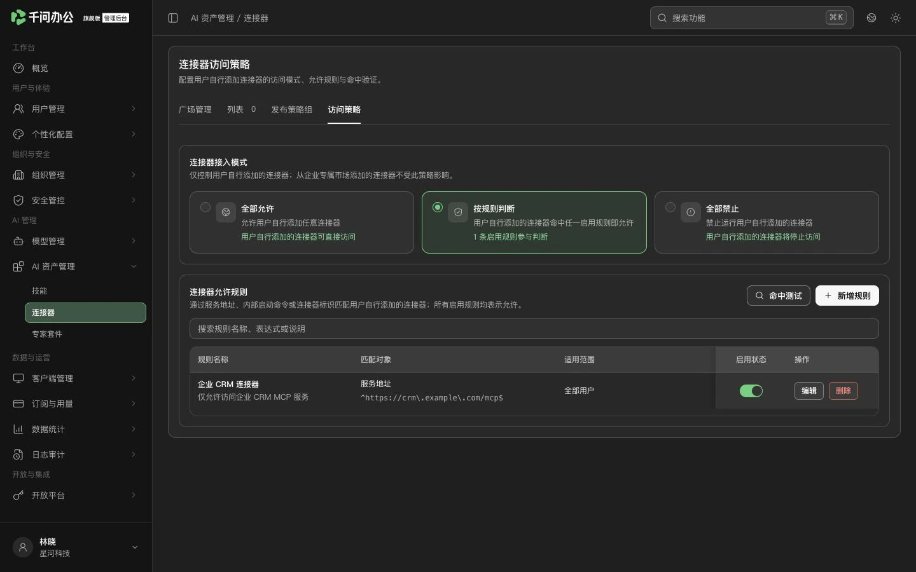Focus the 搜索功能 search box

point(752,18)
